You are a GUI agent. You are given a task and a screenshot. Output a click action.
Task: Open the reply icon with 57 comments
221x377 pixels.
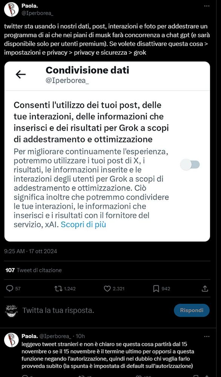(10, 288)
